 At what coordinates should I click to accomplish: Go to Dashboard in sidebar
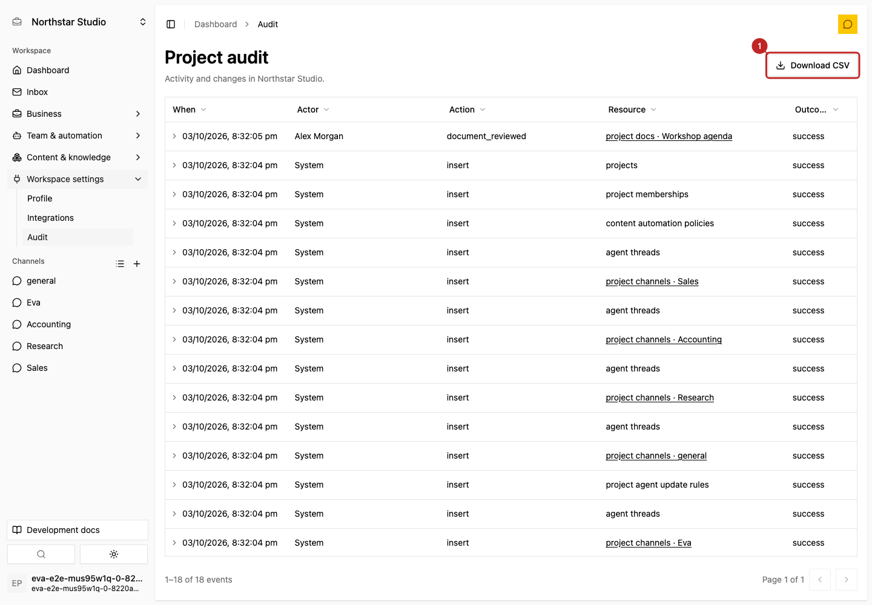78,70
